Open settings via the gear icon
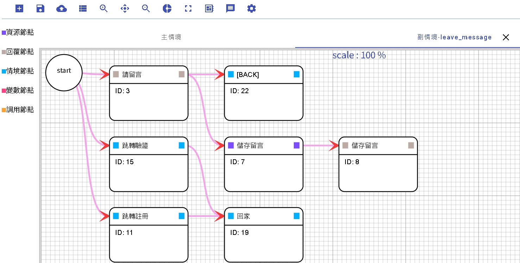Image resolution: width=520 pixels, height=263 pixels. (x=252, y=9)
